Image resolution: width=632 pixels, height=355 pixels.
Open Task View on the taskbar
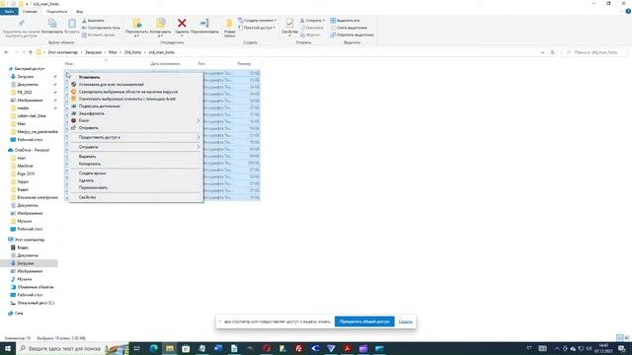pyautogui.click(x=136, y=348)
